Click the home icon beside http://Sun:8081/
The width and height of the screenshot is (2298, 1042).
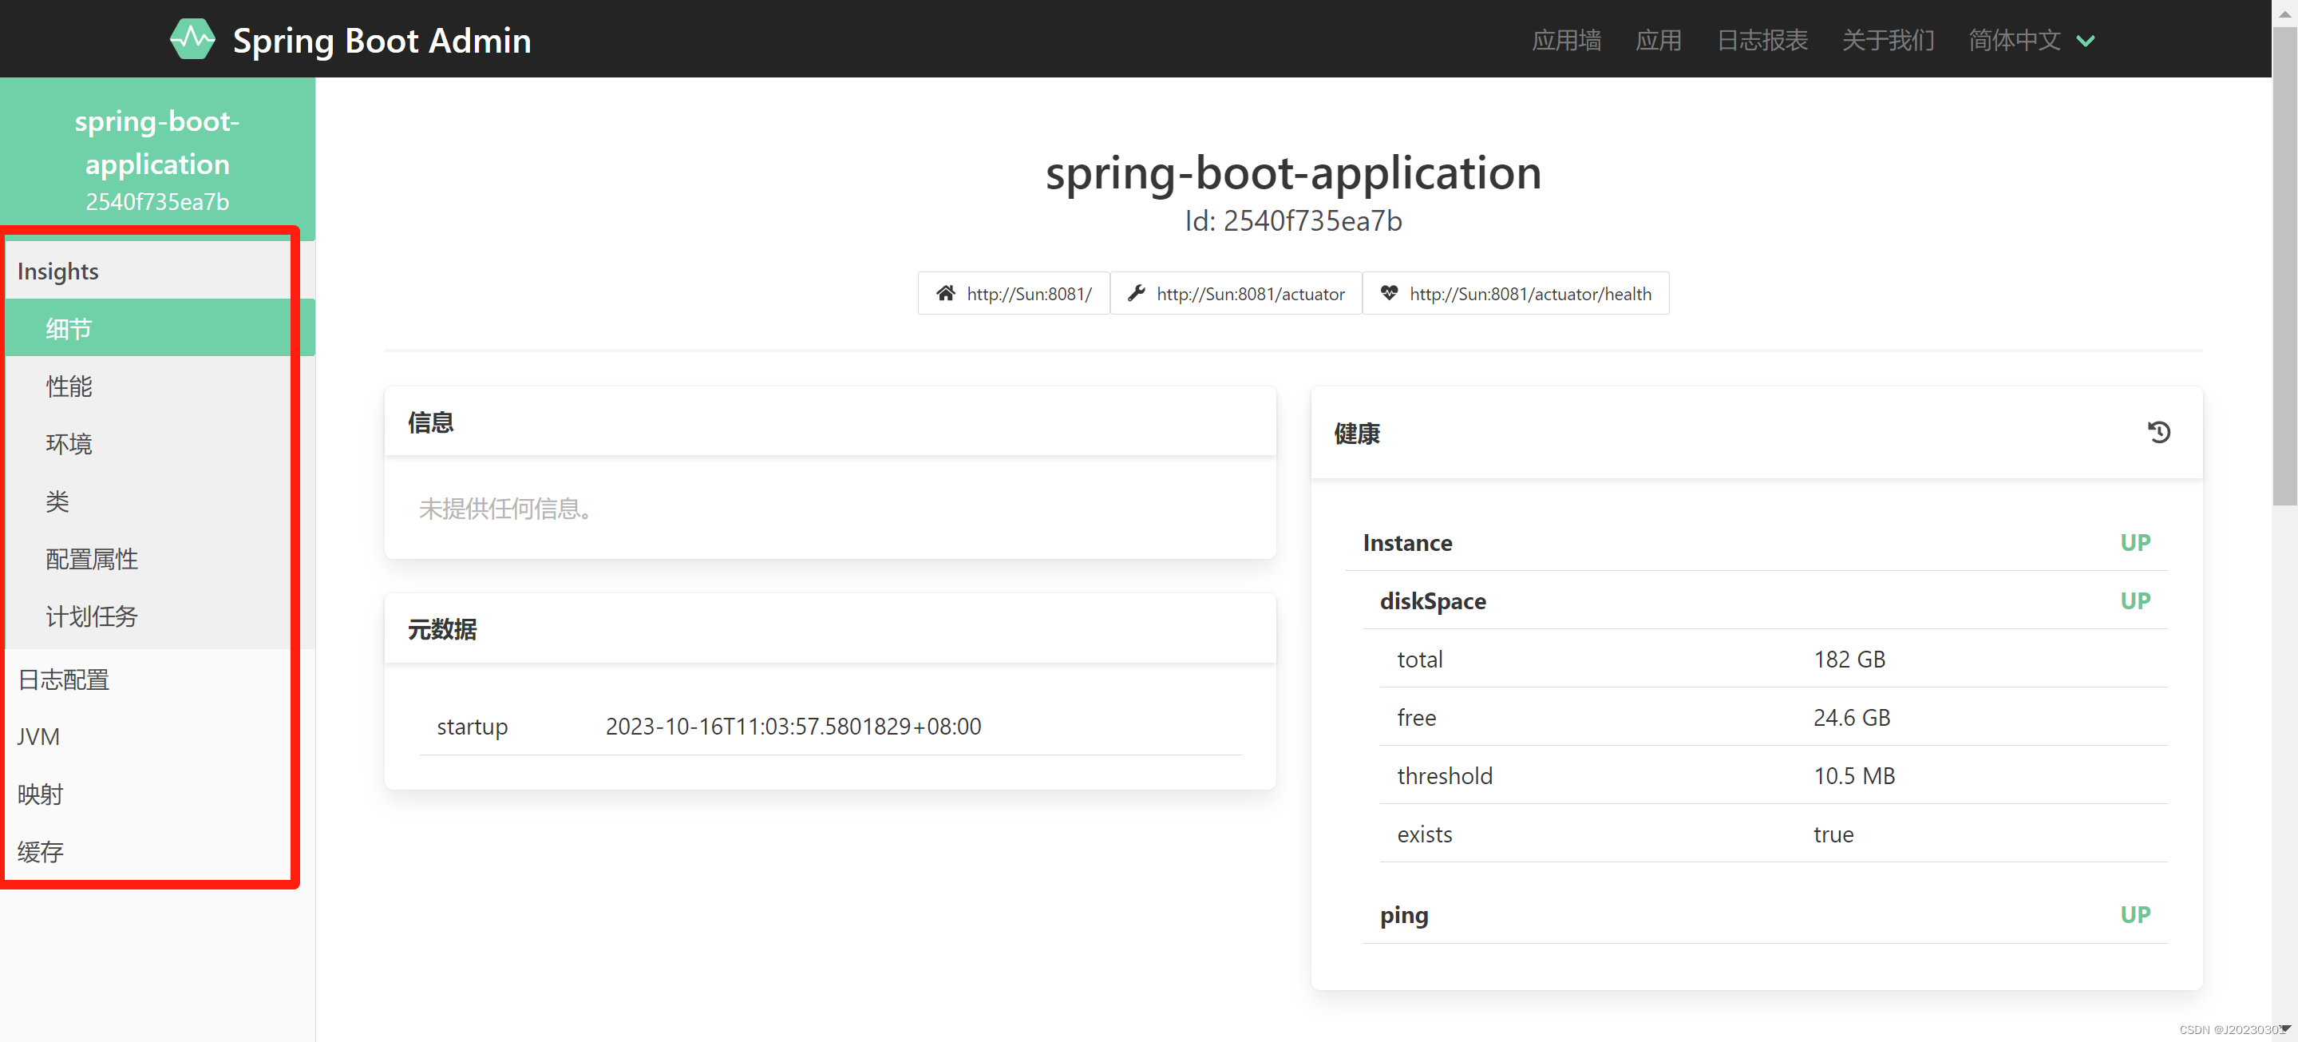[947, 292]
